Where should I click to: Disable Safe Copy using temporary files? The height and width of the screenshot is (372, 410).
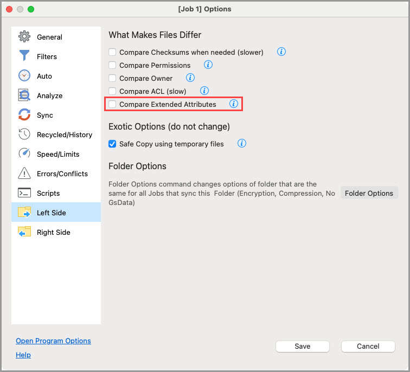[112, 144]
